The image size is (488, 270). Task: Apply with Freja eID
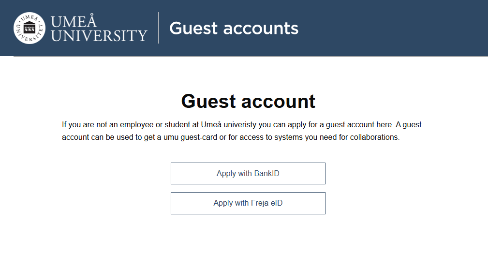248,203
